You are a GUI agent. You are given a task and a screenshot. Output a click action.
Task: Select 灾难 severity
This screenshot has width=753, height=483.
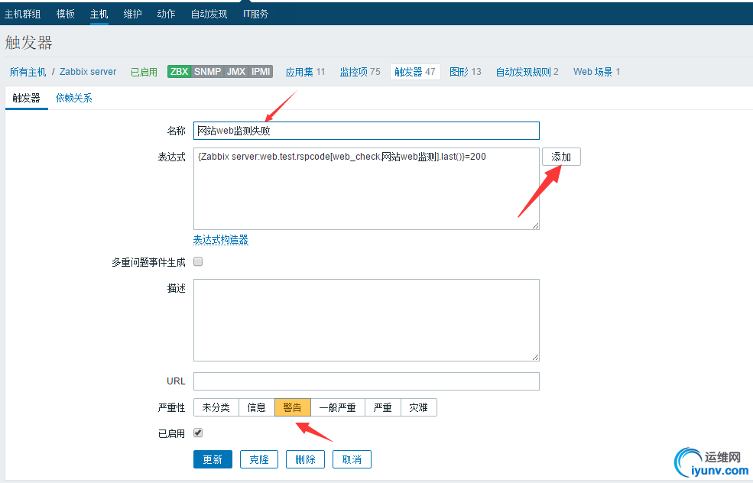click(418, 407)
